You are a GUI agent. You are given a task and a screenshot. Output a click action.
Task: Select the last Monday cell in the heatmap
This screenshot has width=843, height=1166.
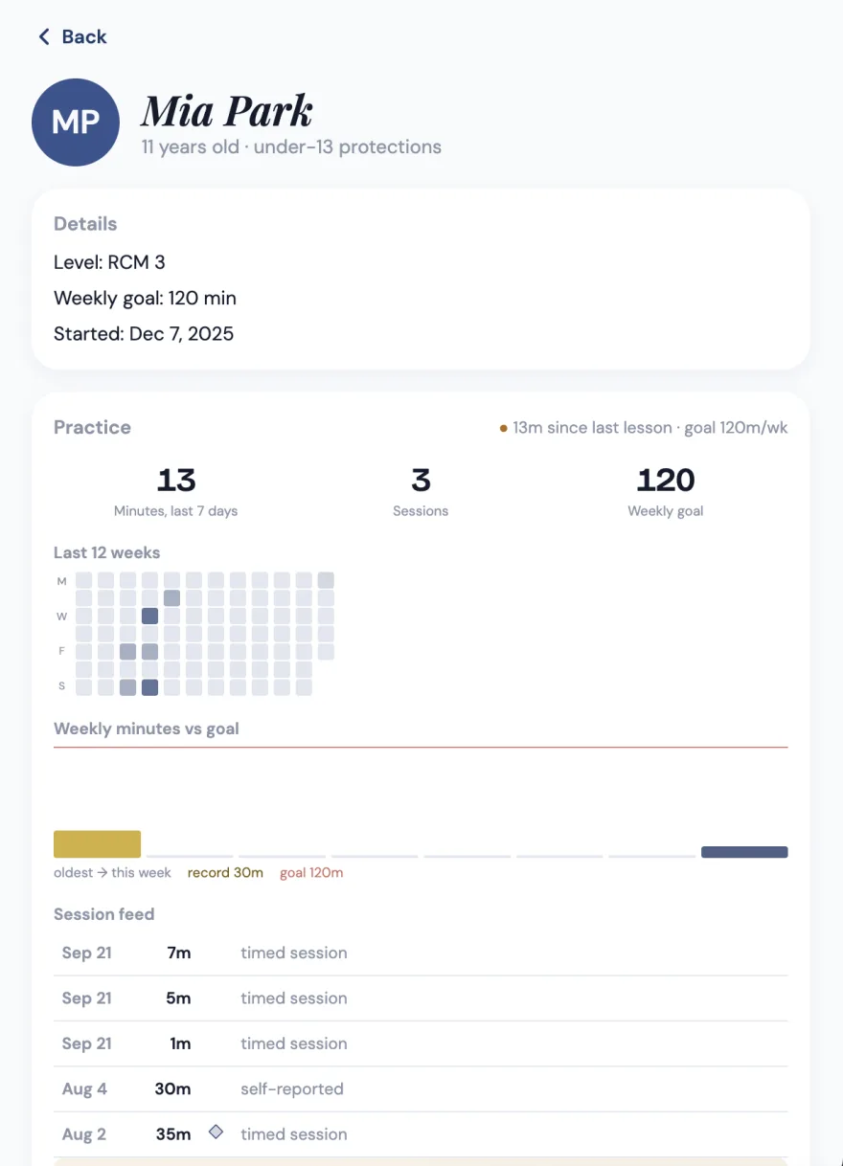point(326,580)
